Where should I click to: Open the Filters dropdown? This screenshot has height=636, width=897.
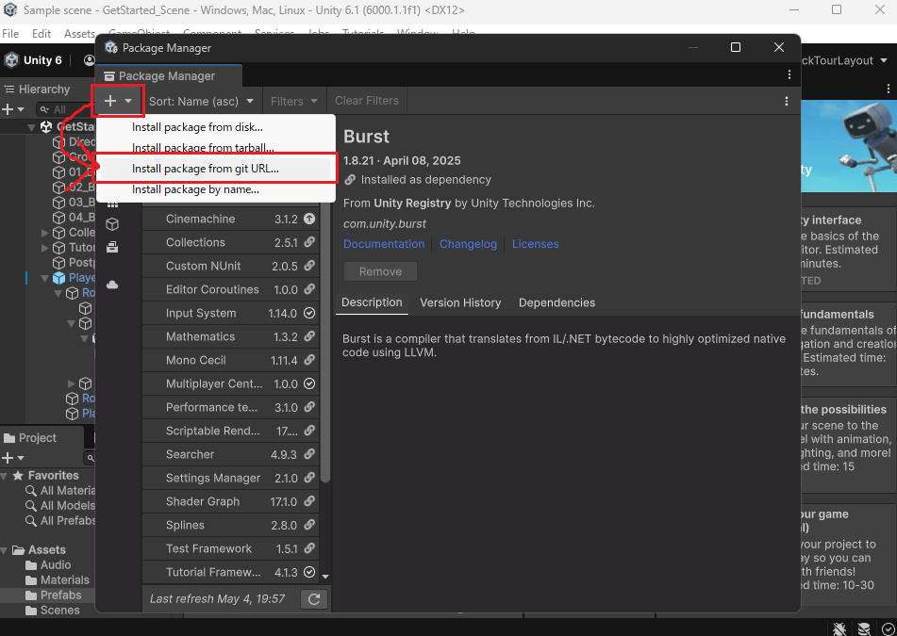tap(294, 101)
